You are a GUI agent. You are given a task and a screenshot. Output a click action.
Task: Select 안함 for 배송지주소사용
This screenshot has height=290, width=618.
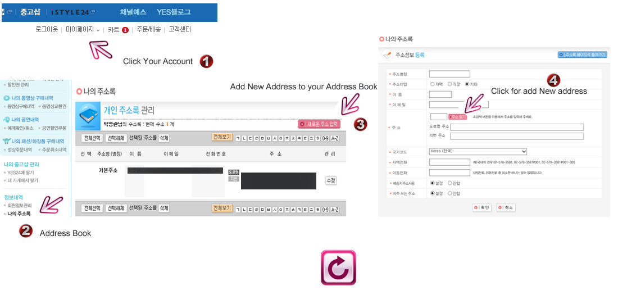[449, 183]
